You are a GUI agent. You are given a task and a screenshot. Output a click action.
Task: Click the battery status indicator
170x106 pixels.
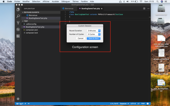click(134, 1)
